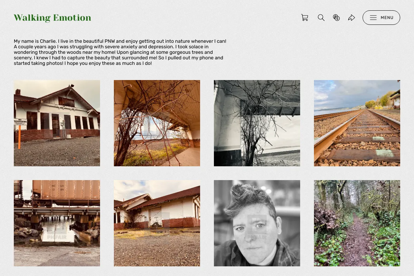The width and height of the screenshot is (414, 276).
Task: Open the black-and-white branches photo
Action: 257,123
